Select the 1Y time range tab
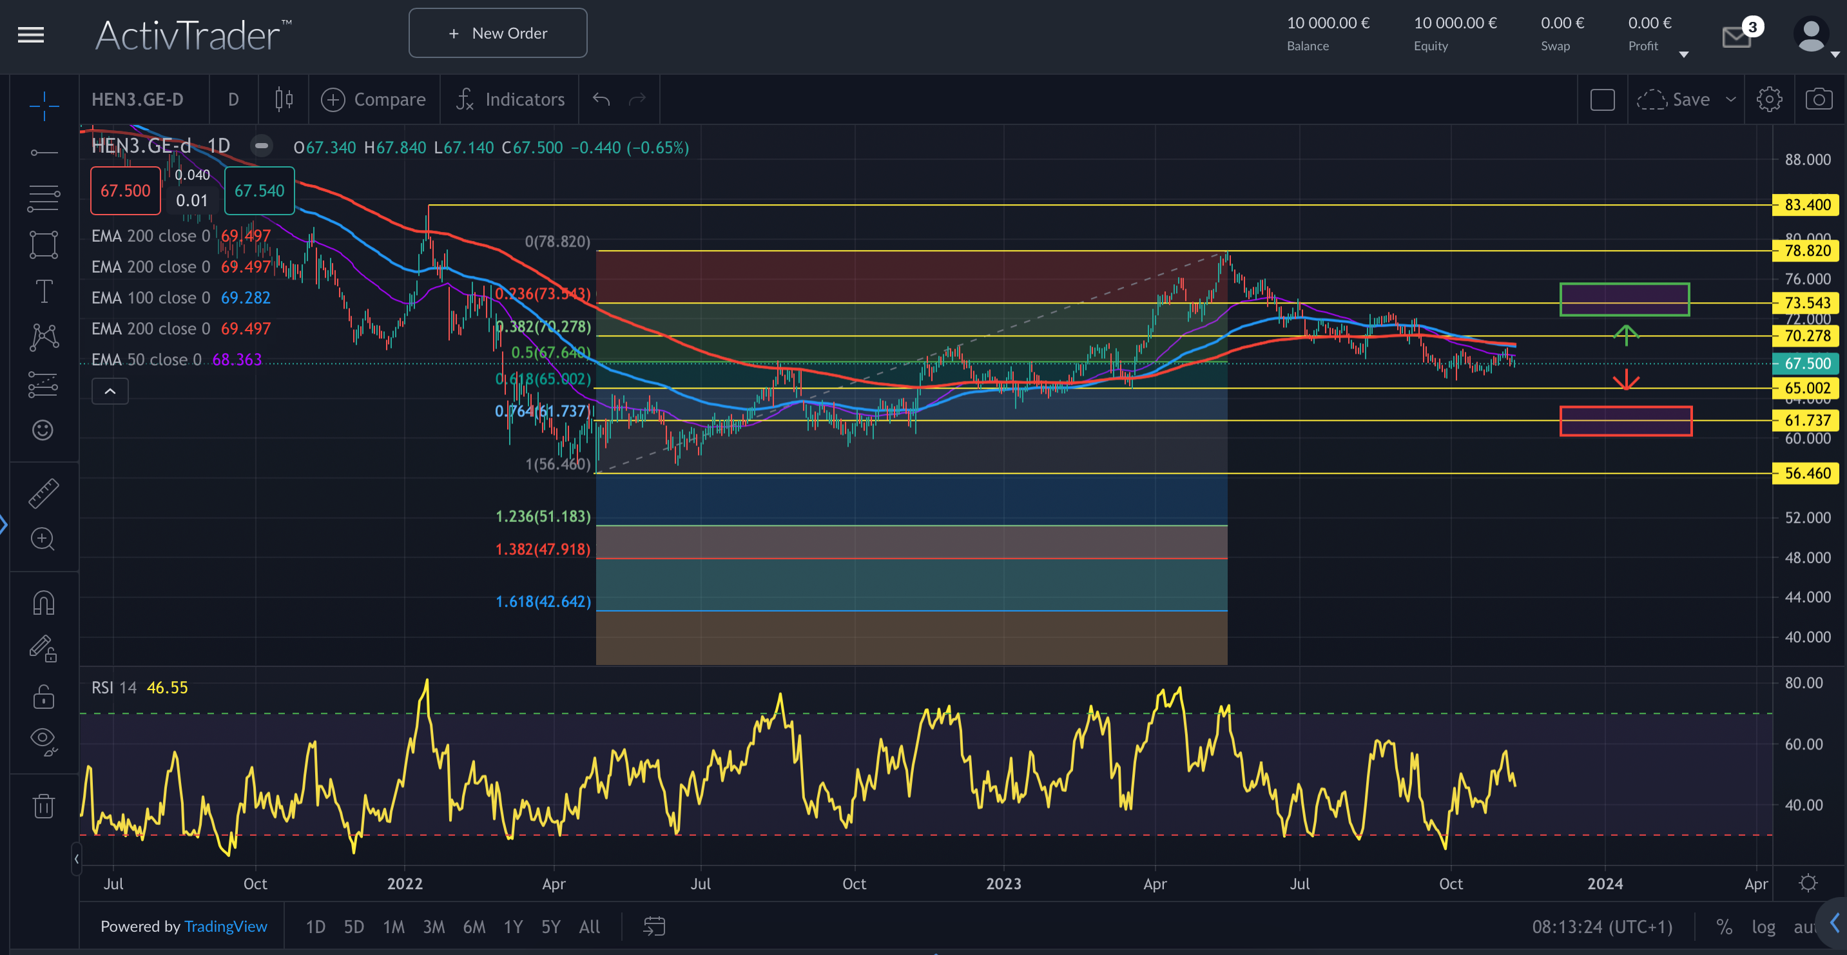This screenshot has width=1847, height=955. [x=512, y=927]
